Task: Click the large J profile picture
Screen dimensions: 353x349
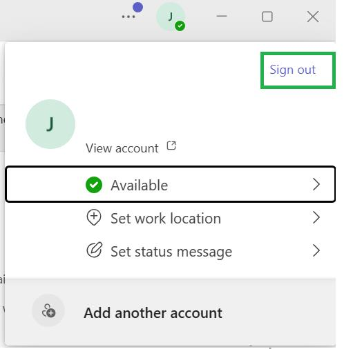Action: [x=50, y=124]
